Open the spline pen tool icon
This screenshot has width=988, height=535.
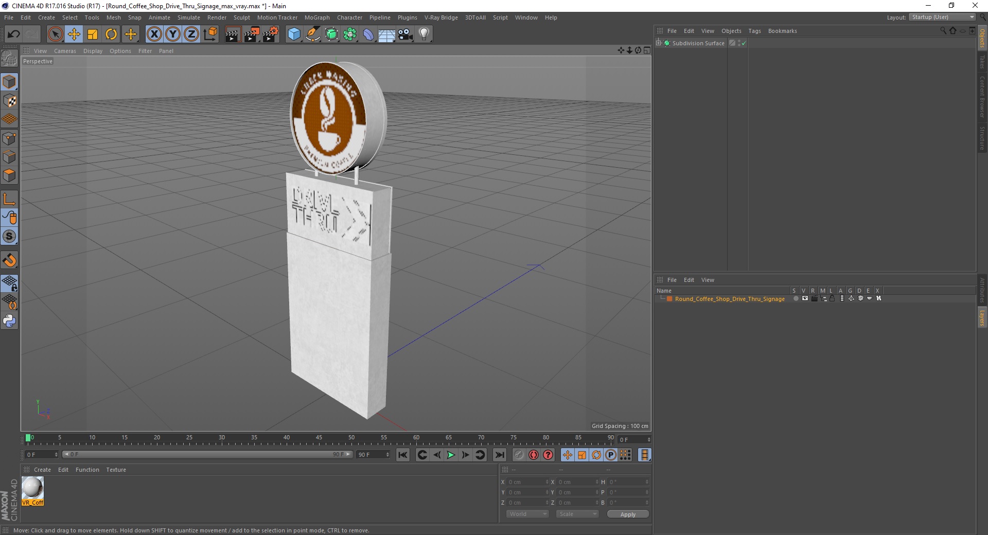313,34
